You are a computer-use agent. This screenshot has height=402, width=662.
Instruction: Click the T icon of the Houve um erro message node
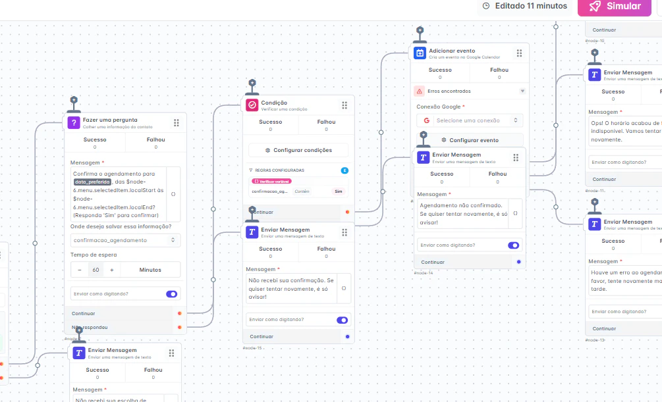(x=594, y=224)
